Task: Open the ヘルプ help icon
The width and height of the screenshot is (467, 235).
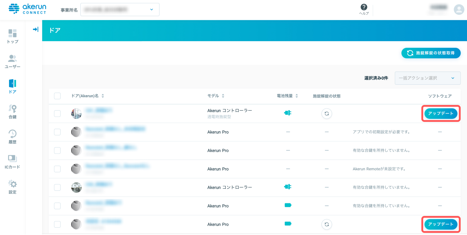Action: [364, 9]
